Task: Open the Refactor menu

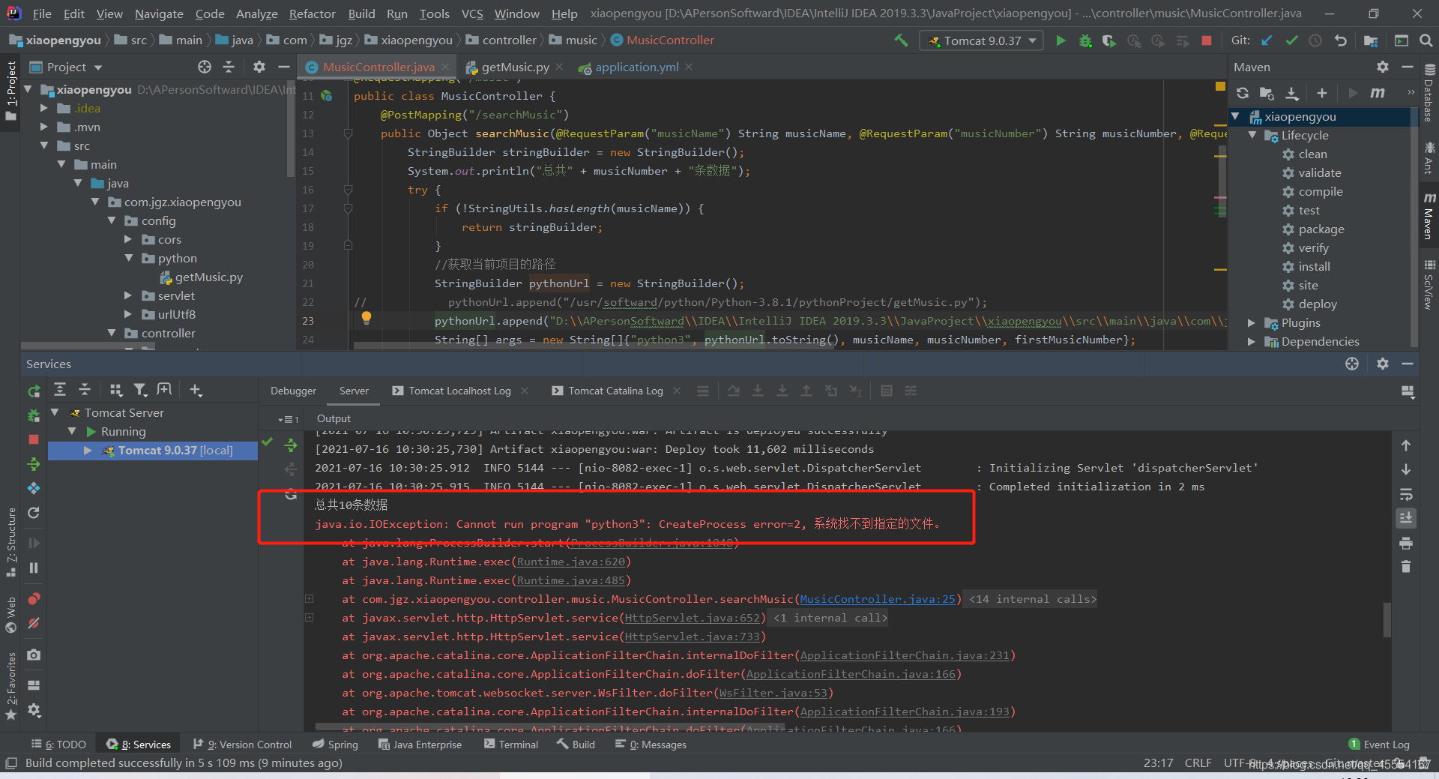Action: pyautogui.click(x=313, y=13)
